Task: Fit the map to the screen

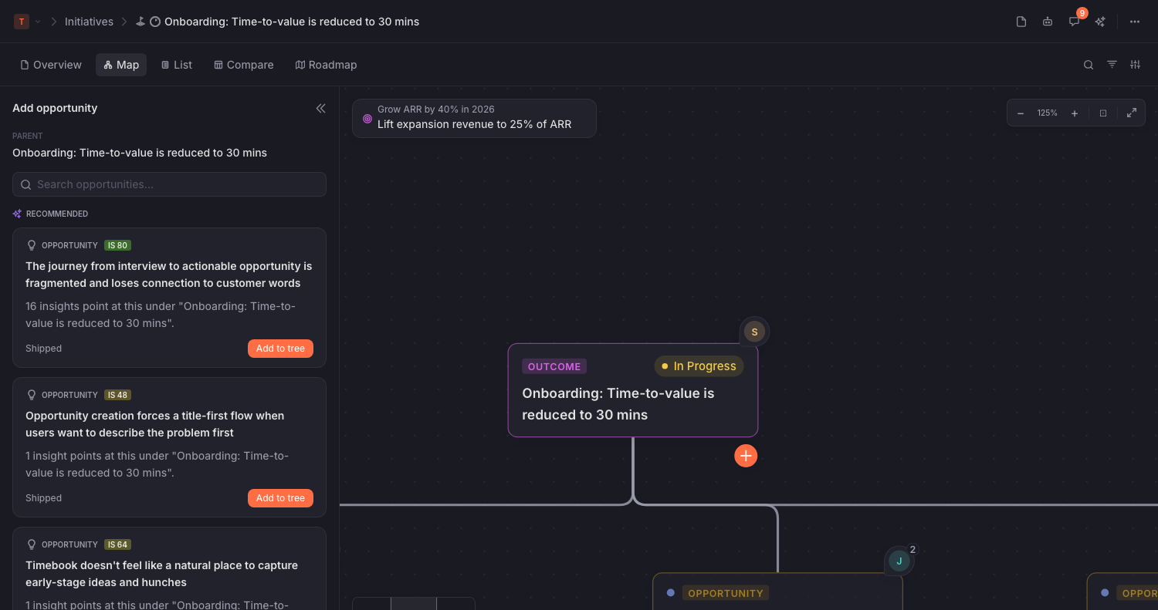Action: 1103,113
